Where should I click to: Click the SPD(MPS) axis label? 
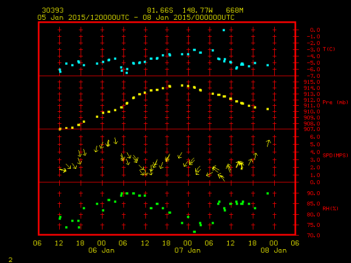tap(335, 155)
